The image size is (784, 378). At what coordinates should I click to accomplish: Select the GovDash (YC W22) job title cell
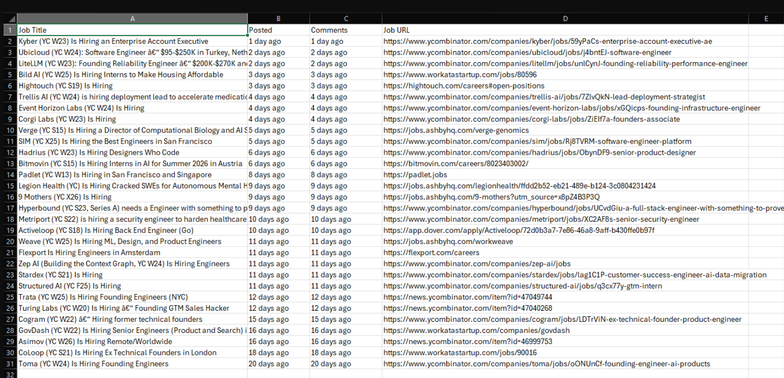(132, 330)
